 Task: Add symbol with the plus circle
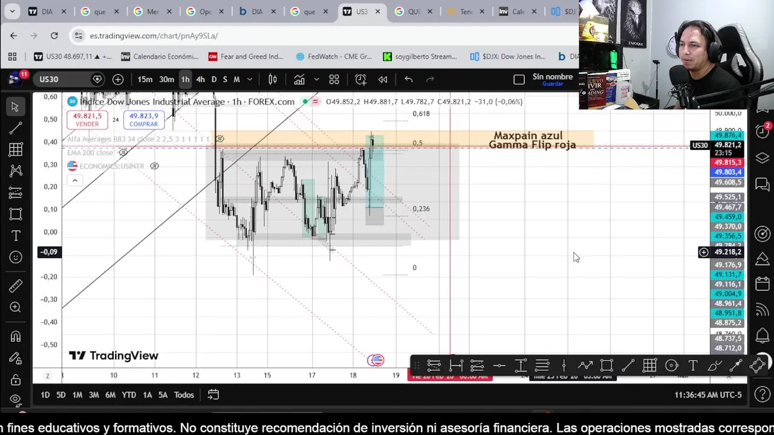[x=118, y=79]
